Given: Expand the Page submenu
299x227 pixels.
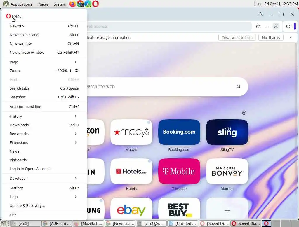Looking at the screenshot, I should (x=44, y=62).
